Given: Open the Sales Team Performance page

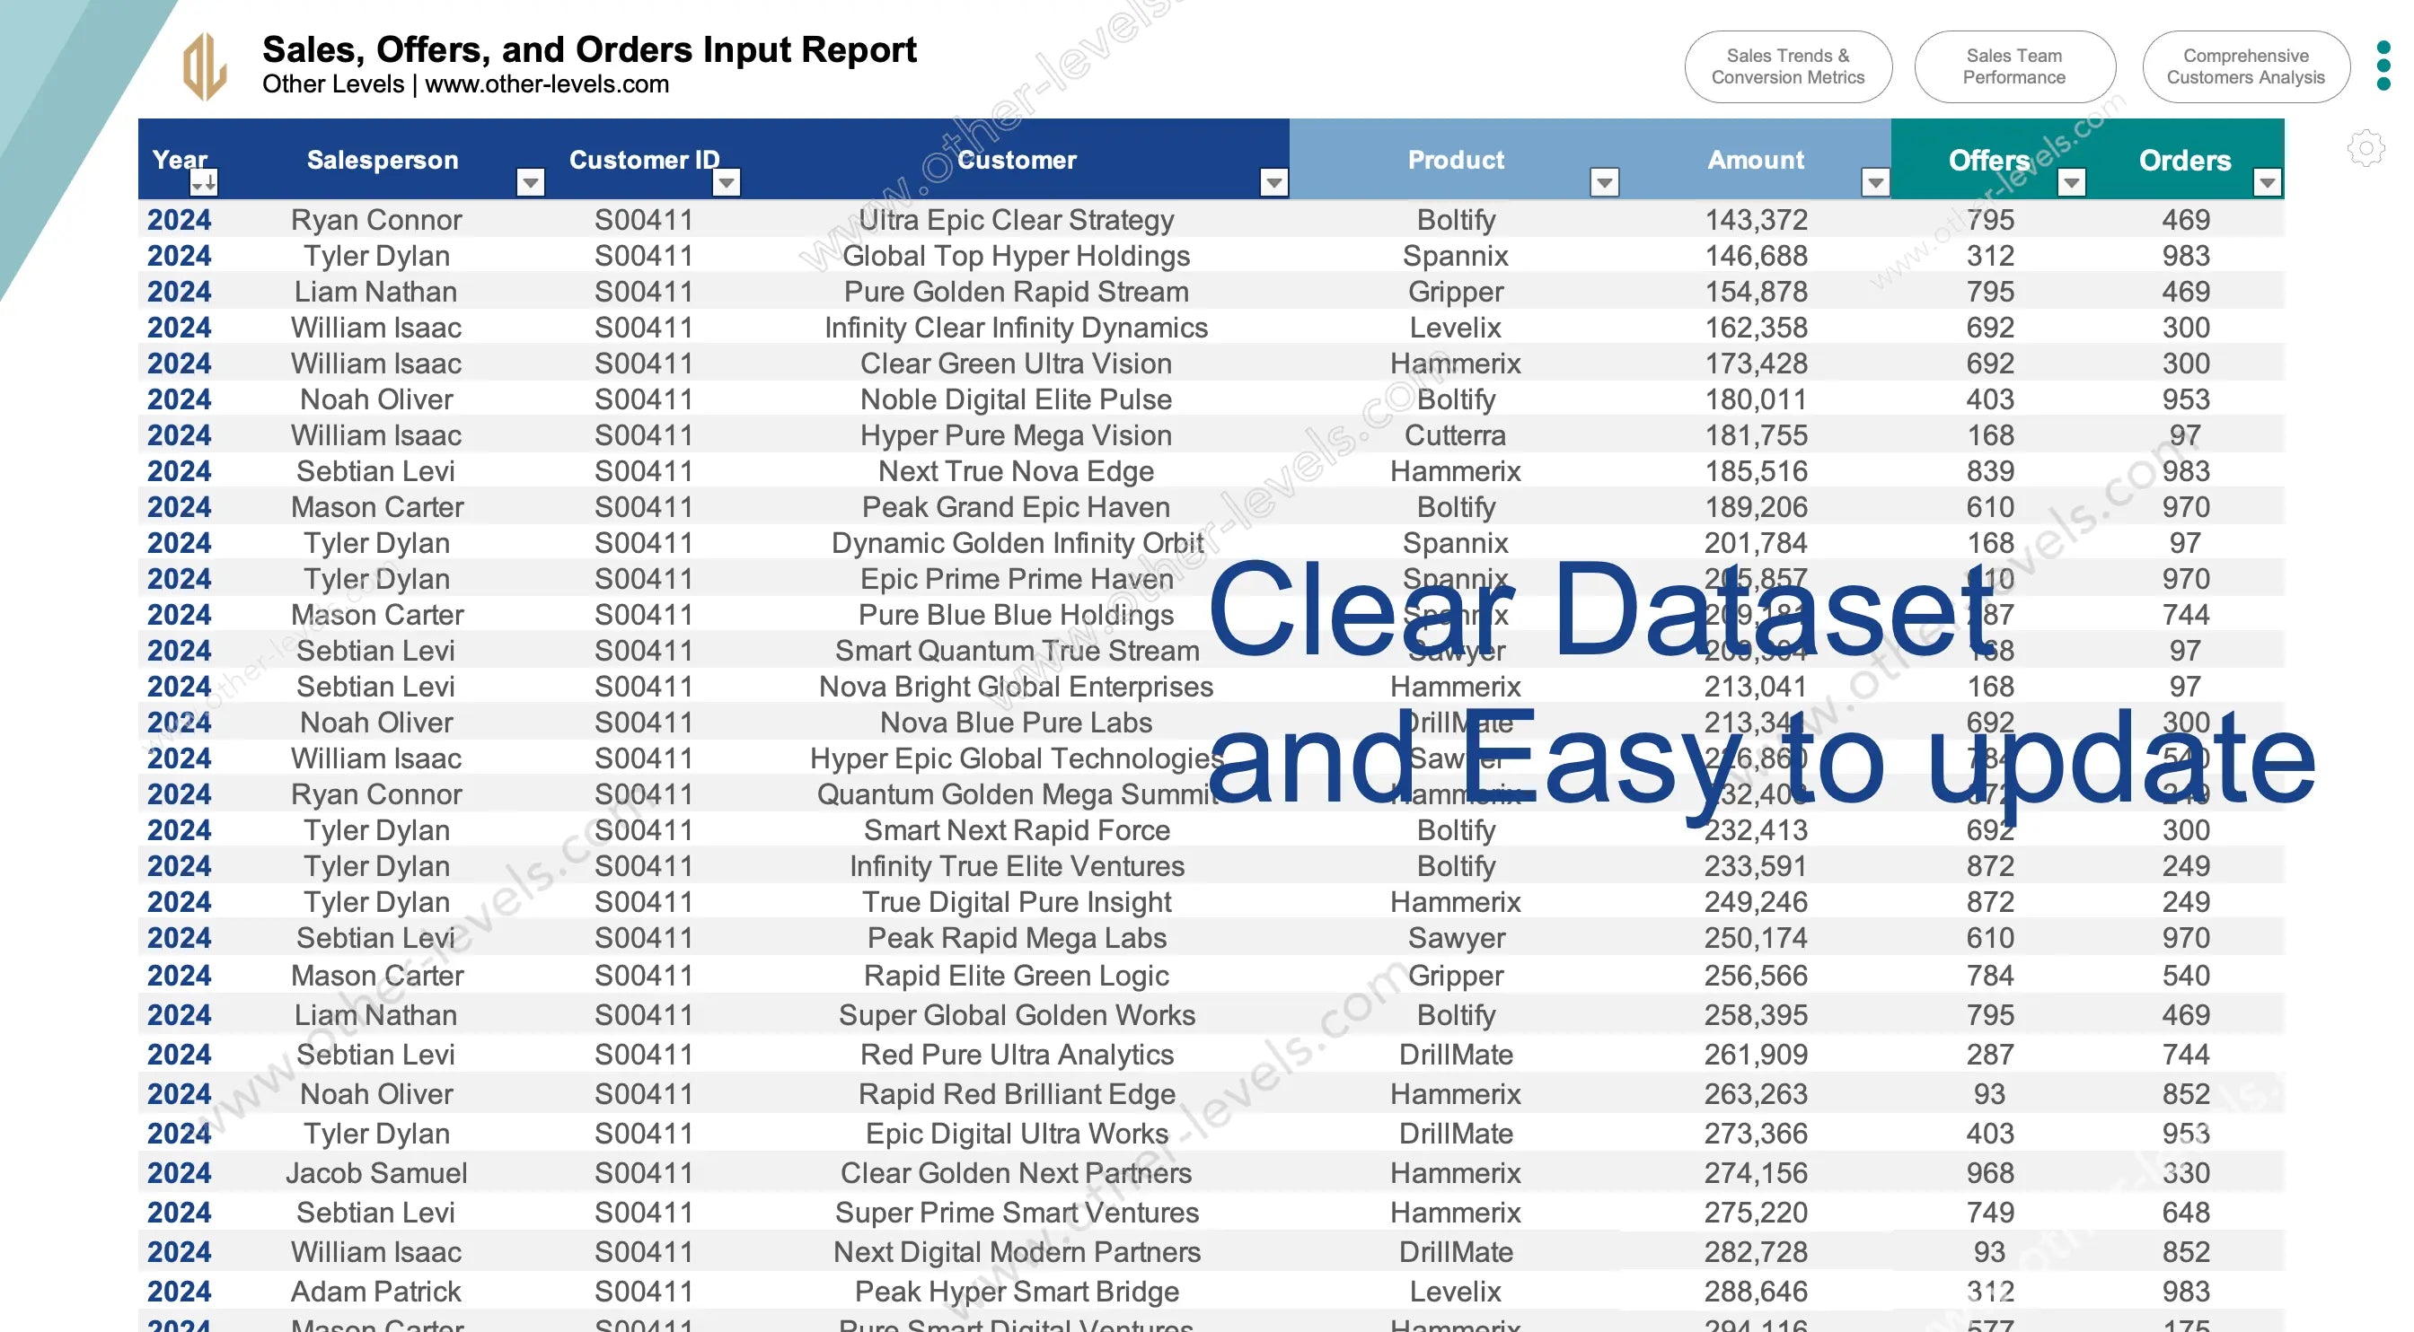Looking at the screenshot, I should point(2013,66).
